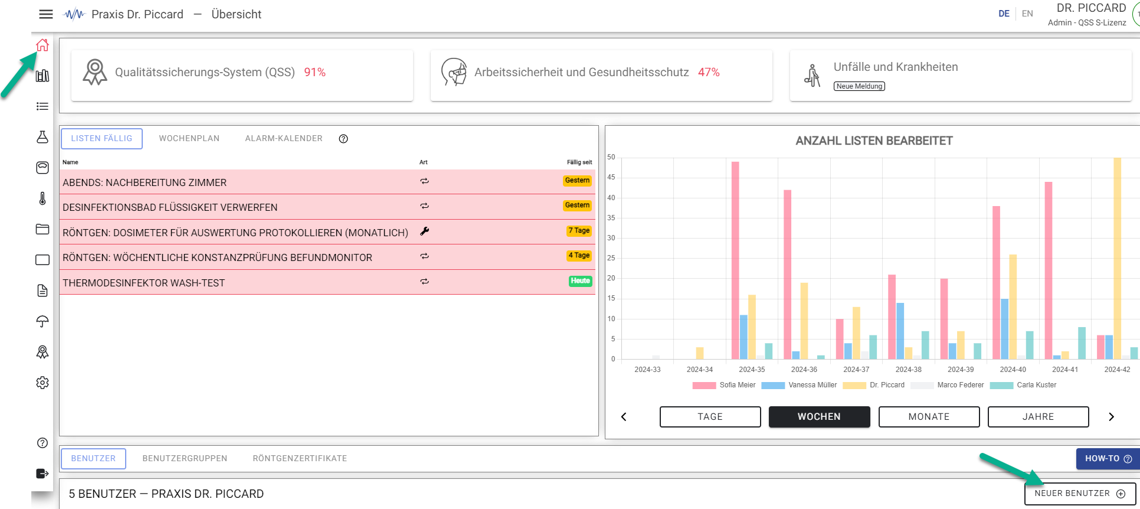The image size is (1140, 509).
Task: Go to previous chart period arrow
Action: tap(624, 417)
